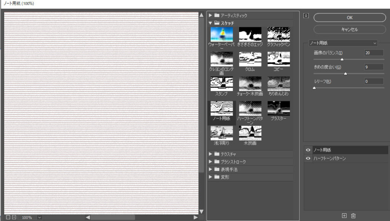The image size is (390, 221).
Task: Click the キャンセル button
Action: coord(350,29)
